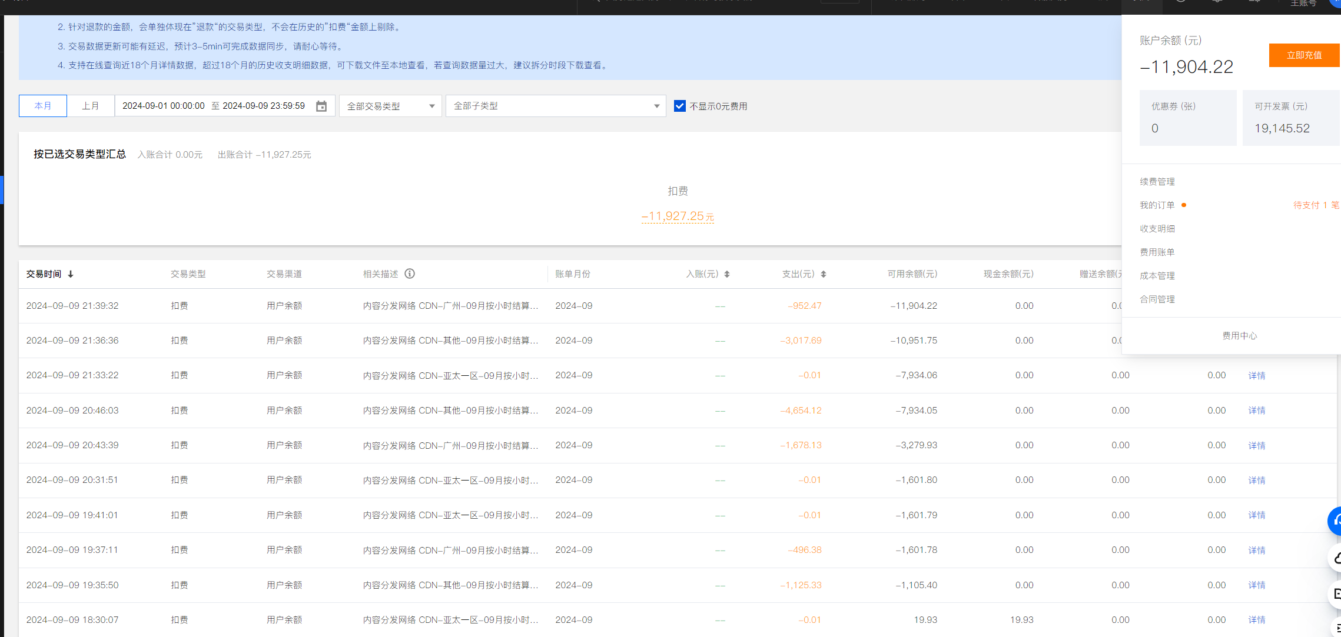Screen dimensions: 1341x637
Task: Click the -7,934.06 available balance cell
Action: pos(916,375)
